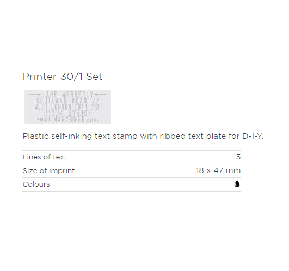Click the JANE WEBBERLY line in imprint

coord(68,95)
